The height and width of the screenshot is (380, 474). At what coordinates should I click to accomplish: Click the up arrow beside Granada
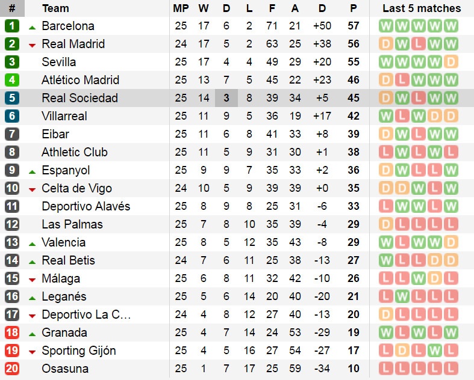tap(32, 334)
